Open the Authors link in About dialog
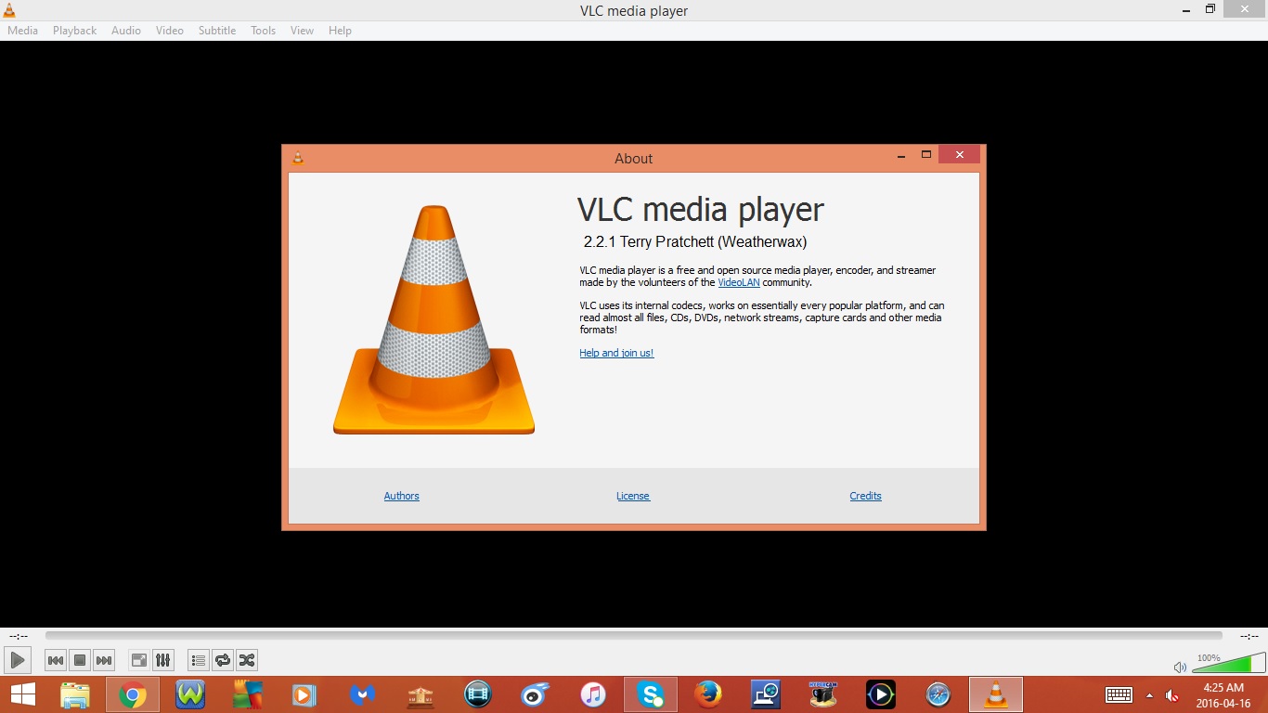The width and height of the screenshot is (1268, 713). coord(402,496)
